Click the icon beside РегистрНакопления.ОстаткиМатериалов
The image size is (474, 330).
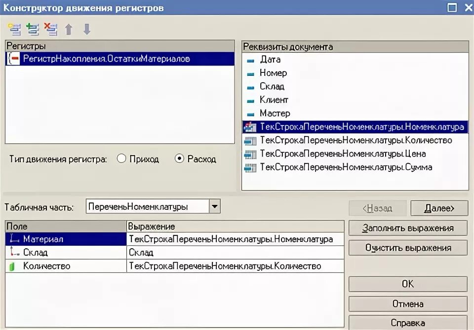[x=14, y=59]
